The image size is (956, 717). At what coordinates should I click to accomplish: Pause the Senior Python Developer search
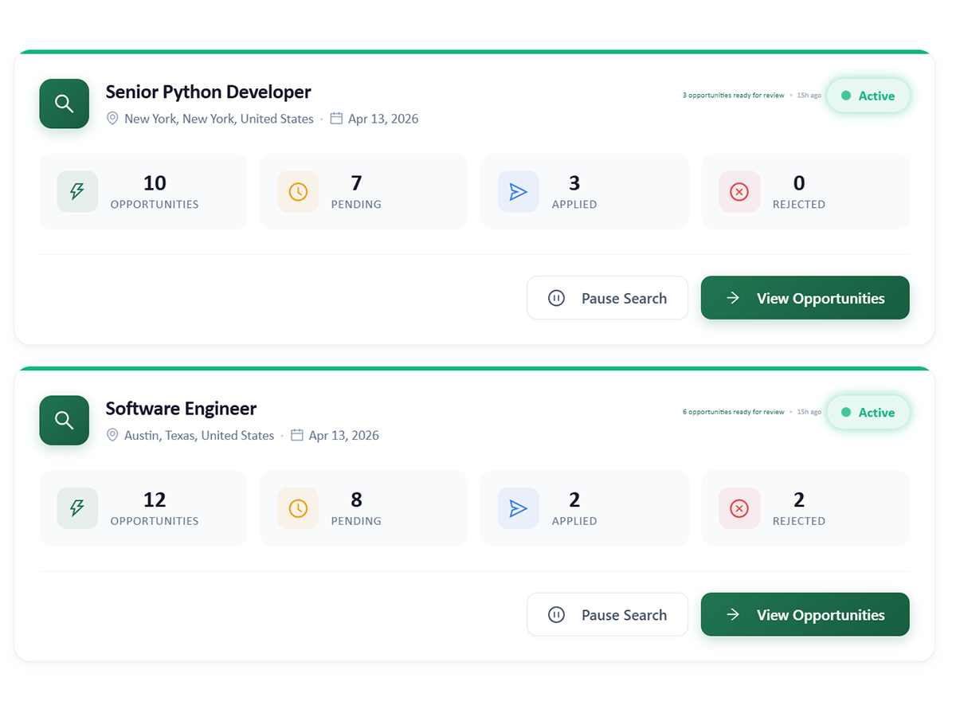607,298
